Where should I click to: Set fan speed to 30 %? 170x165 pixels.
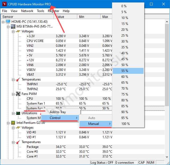[128, 41]
